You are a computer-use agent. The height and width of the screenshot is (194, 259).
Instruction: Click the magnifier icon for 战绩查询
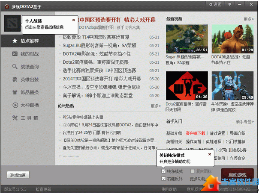(15, 67)
